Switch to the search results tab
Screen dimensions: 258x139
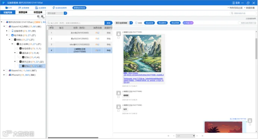(x=23, y=12)
